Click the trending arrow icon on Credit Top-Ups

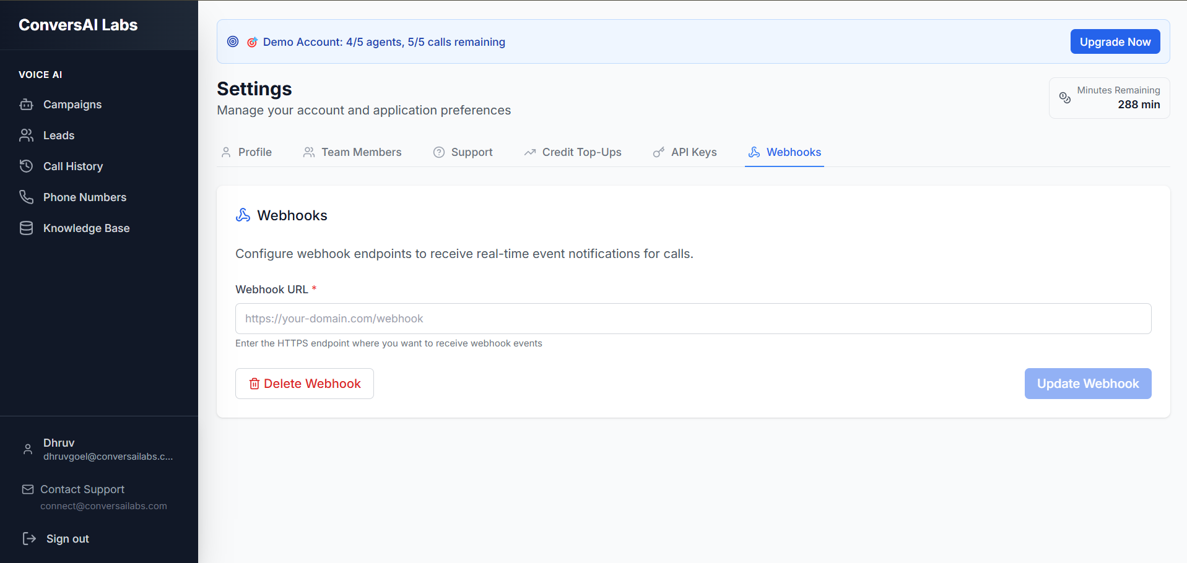coord(530,152)
